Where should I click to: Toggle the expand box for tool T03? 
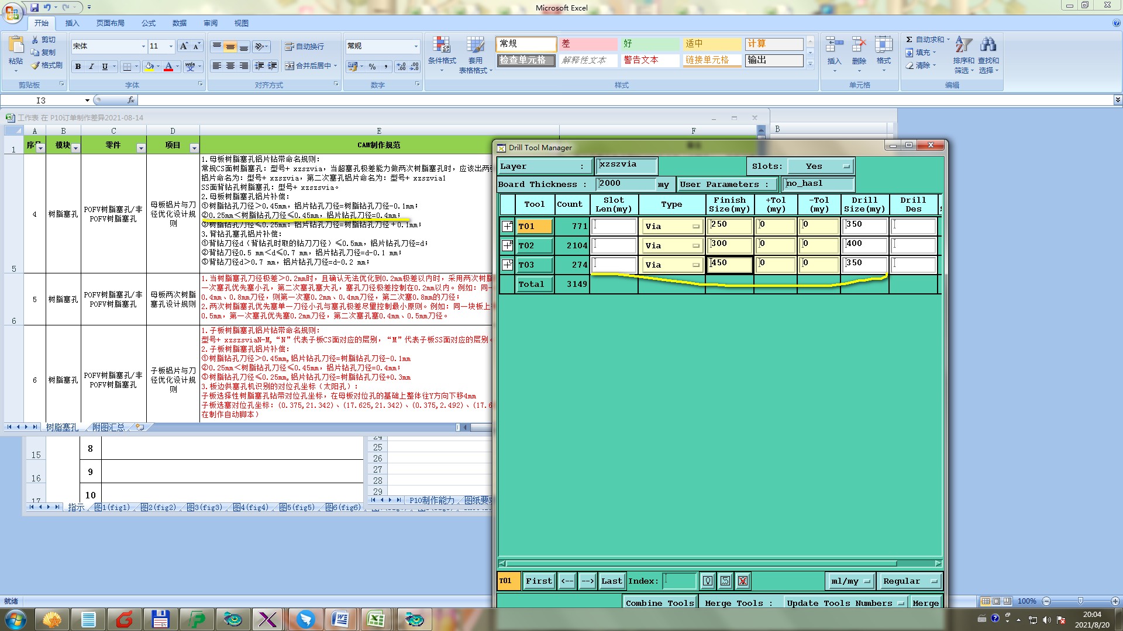[507, 265]
